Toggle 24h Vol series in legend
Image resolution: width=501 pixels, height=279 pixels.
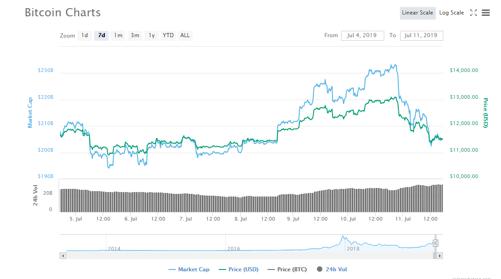point(332,269)
